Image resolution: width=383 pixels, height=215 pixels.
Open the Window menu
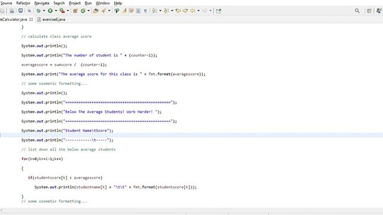pyautogui.click(x=102, y=3)
